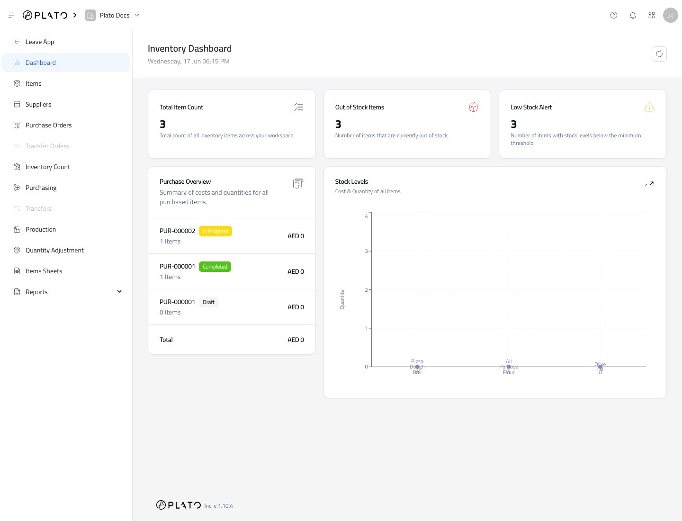Click the Leave App back arrow icon

click(x=17, y=42)
